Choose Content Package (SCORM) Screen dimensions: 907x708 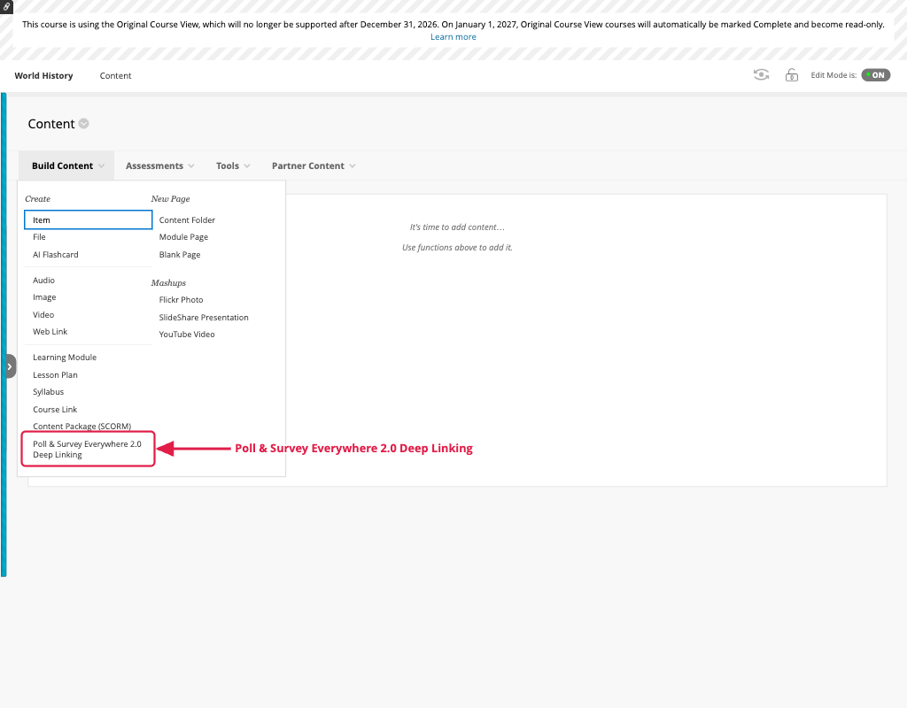click(82, 426)
